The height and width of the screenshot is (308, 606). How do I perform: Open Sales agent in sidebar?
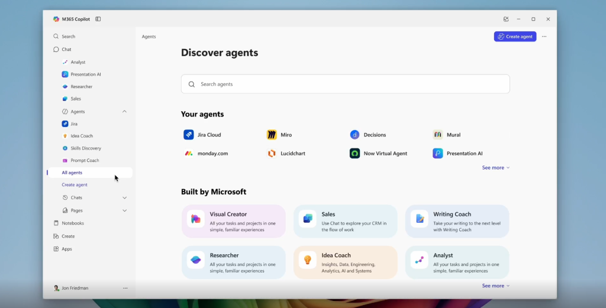(72, 99)
